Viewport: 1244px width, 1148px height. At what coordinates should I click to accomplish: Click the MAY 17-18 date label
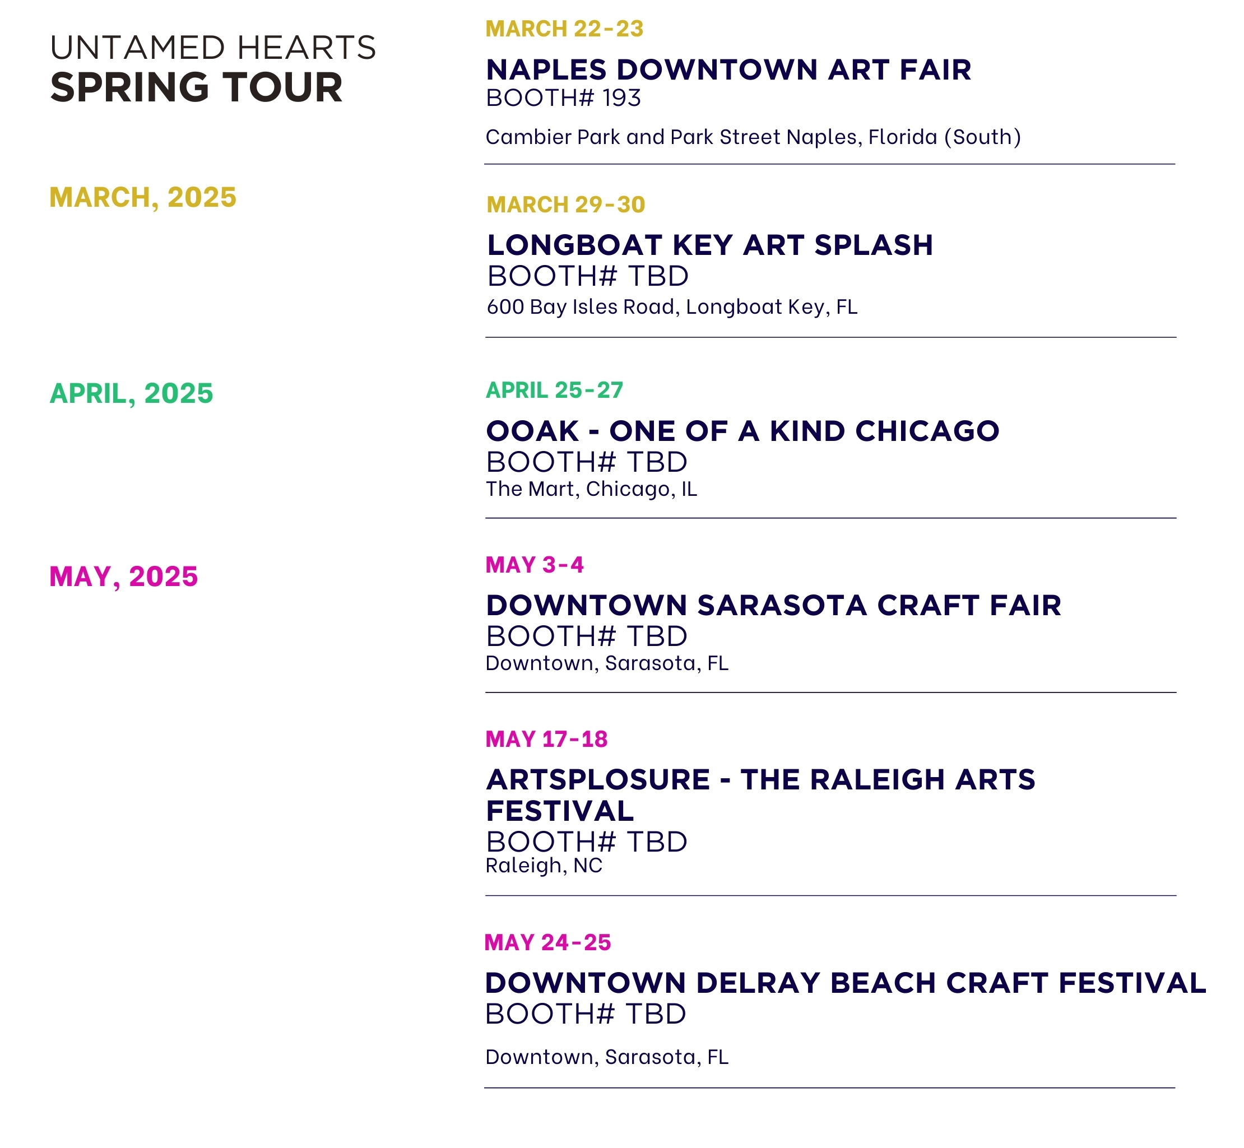(x=546, y=739)
